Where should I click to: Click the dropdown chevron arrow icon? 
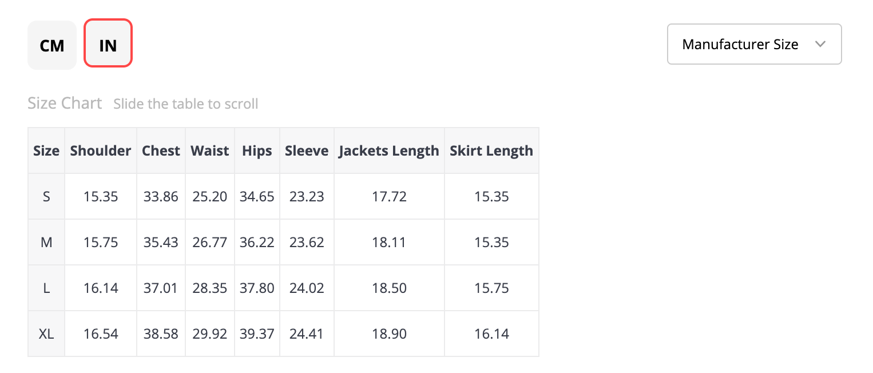[820, 44]
